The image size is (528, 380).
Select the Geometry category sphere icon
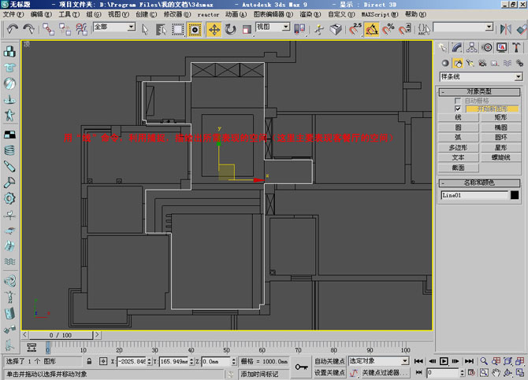(x=446, y=62)
